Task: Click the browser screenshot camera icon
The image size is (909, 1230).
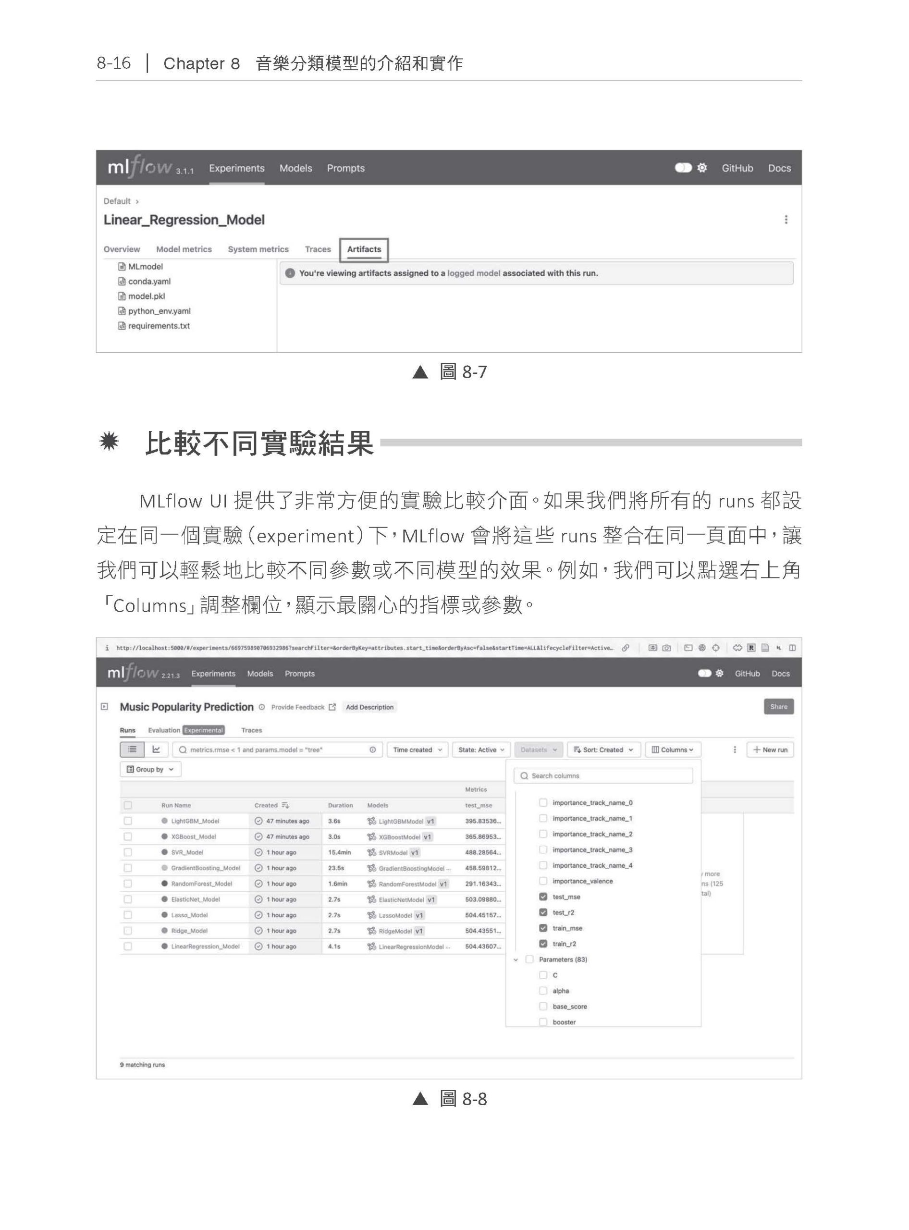Action: click(666, 648)
